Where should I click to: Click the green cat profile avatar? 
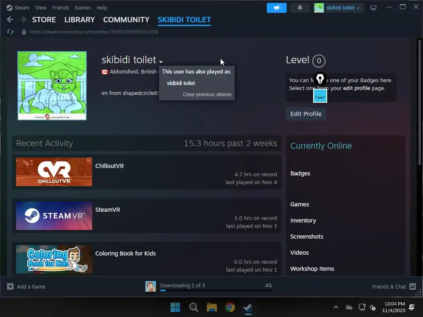click(52, 86)
